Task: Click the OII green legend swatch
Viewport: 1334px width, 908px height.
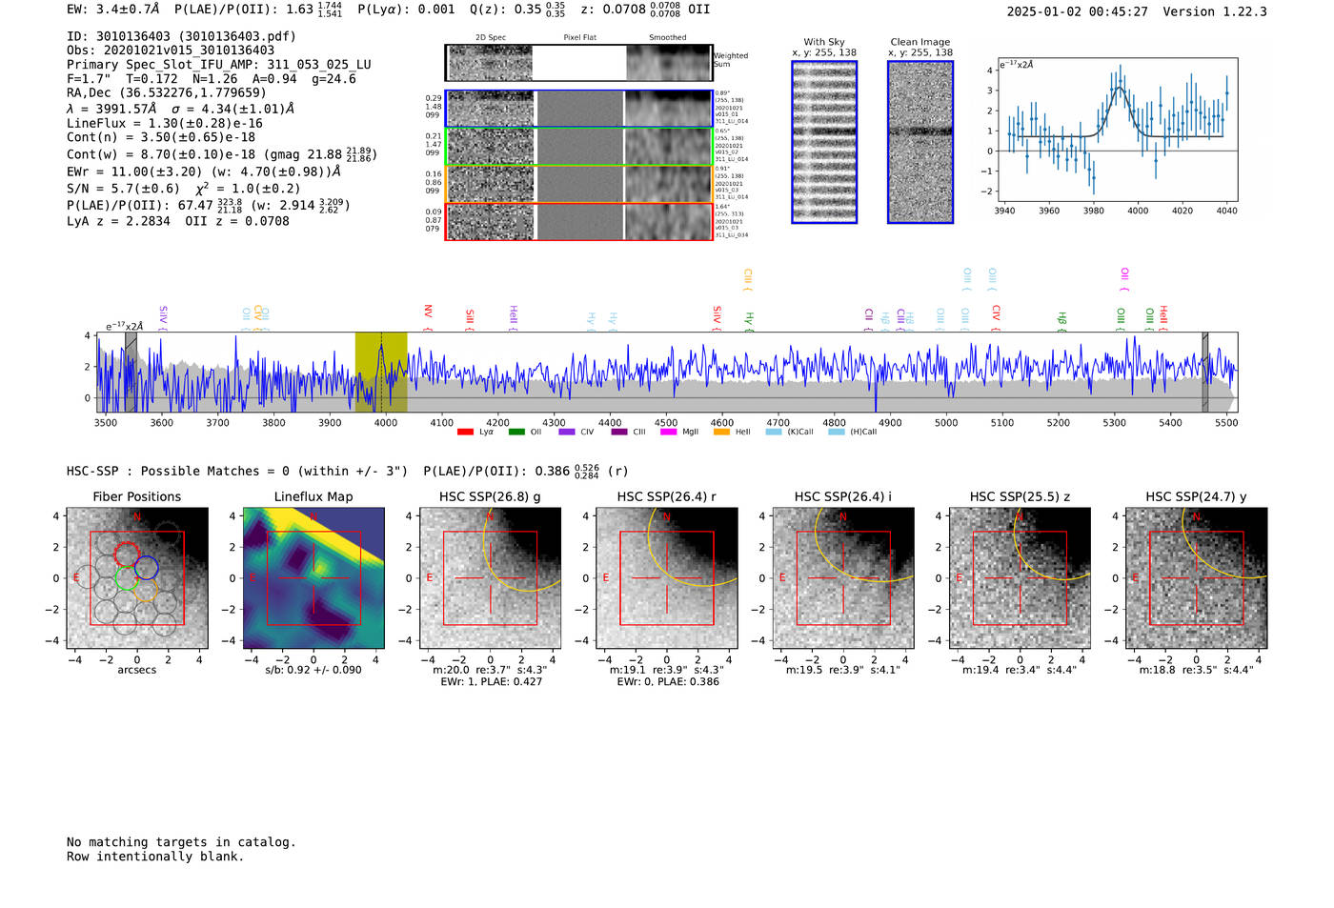Action: tap(516, 433)
